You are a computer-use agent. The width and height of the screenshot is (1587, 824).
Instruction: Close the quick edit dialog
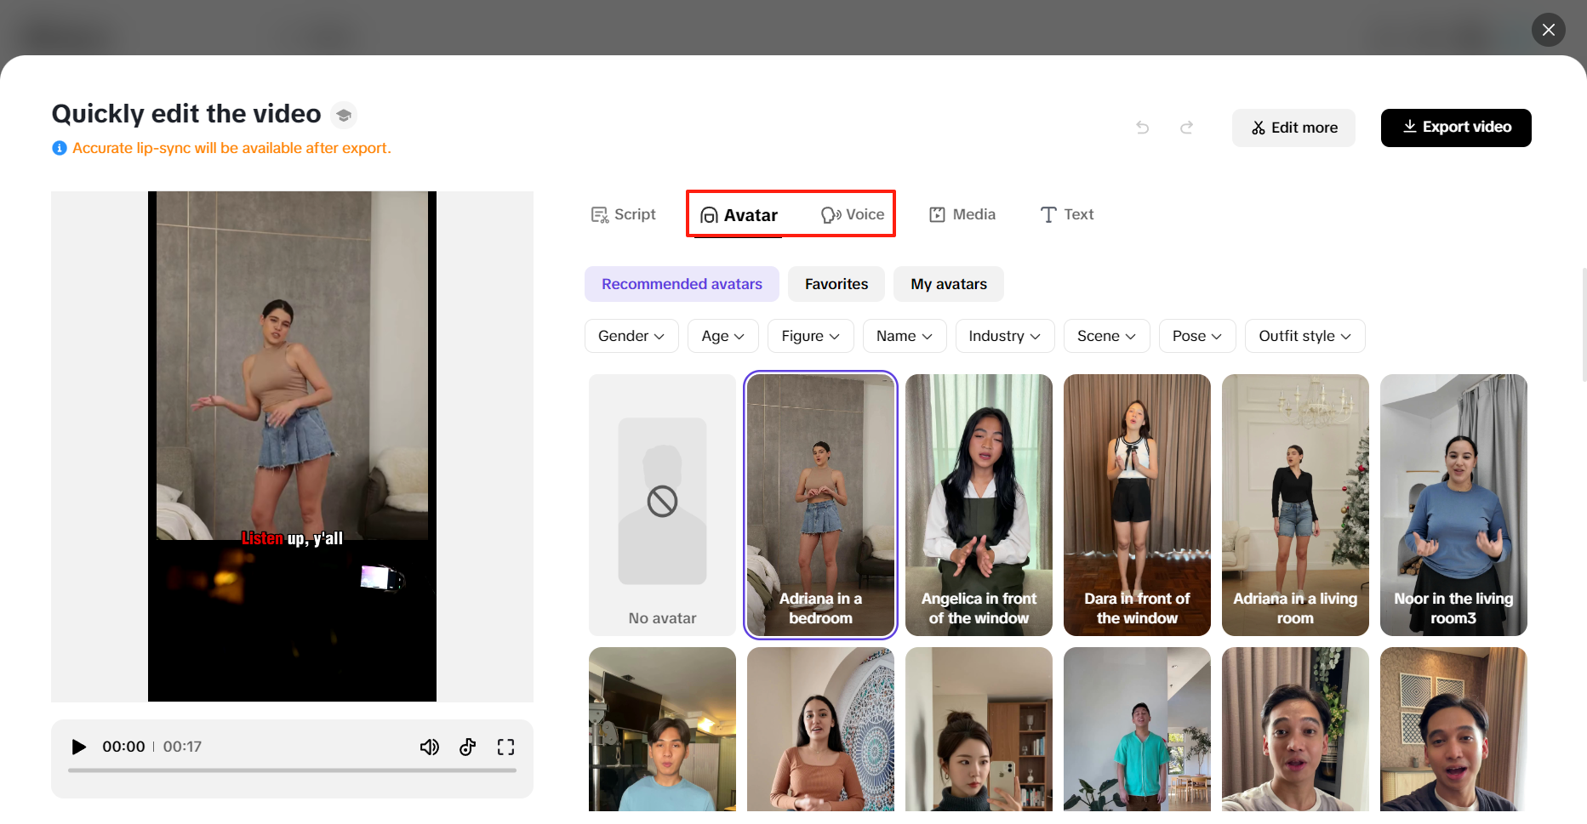1548,30
